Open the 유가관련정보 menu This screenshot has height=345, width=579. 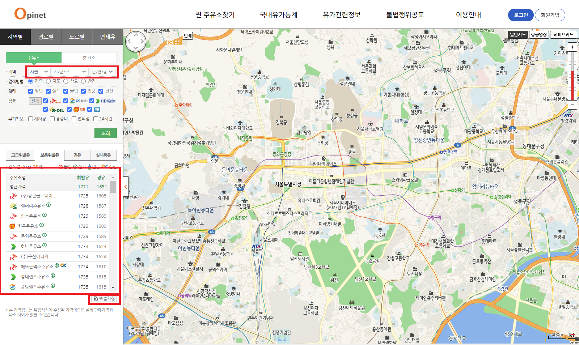(x=342, y=15)
